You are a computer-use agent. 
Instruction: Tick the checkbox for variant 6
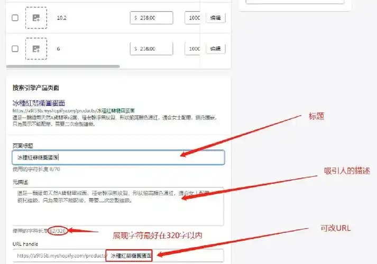pos(15,49)
